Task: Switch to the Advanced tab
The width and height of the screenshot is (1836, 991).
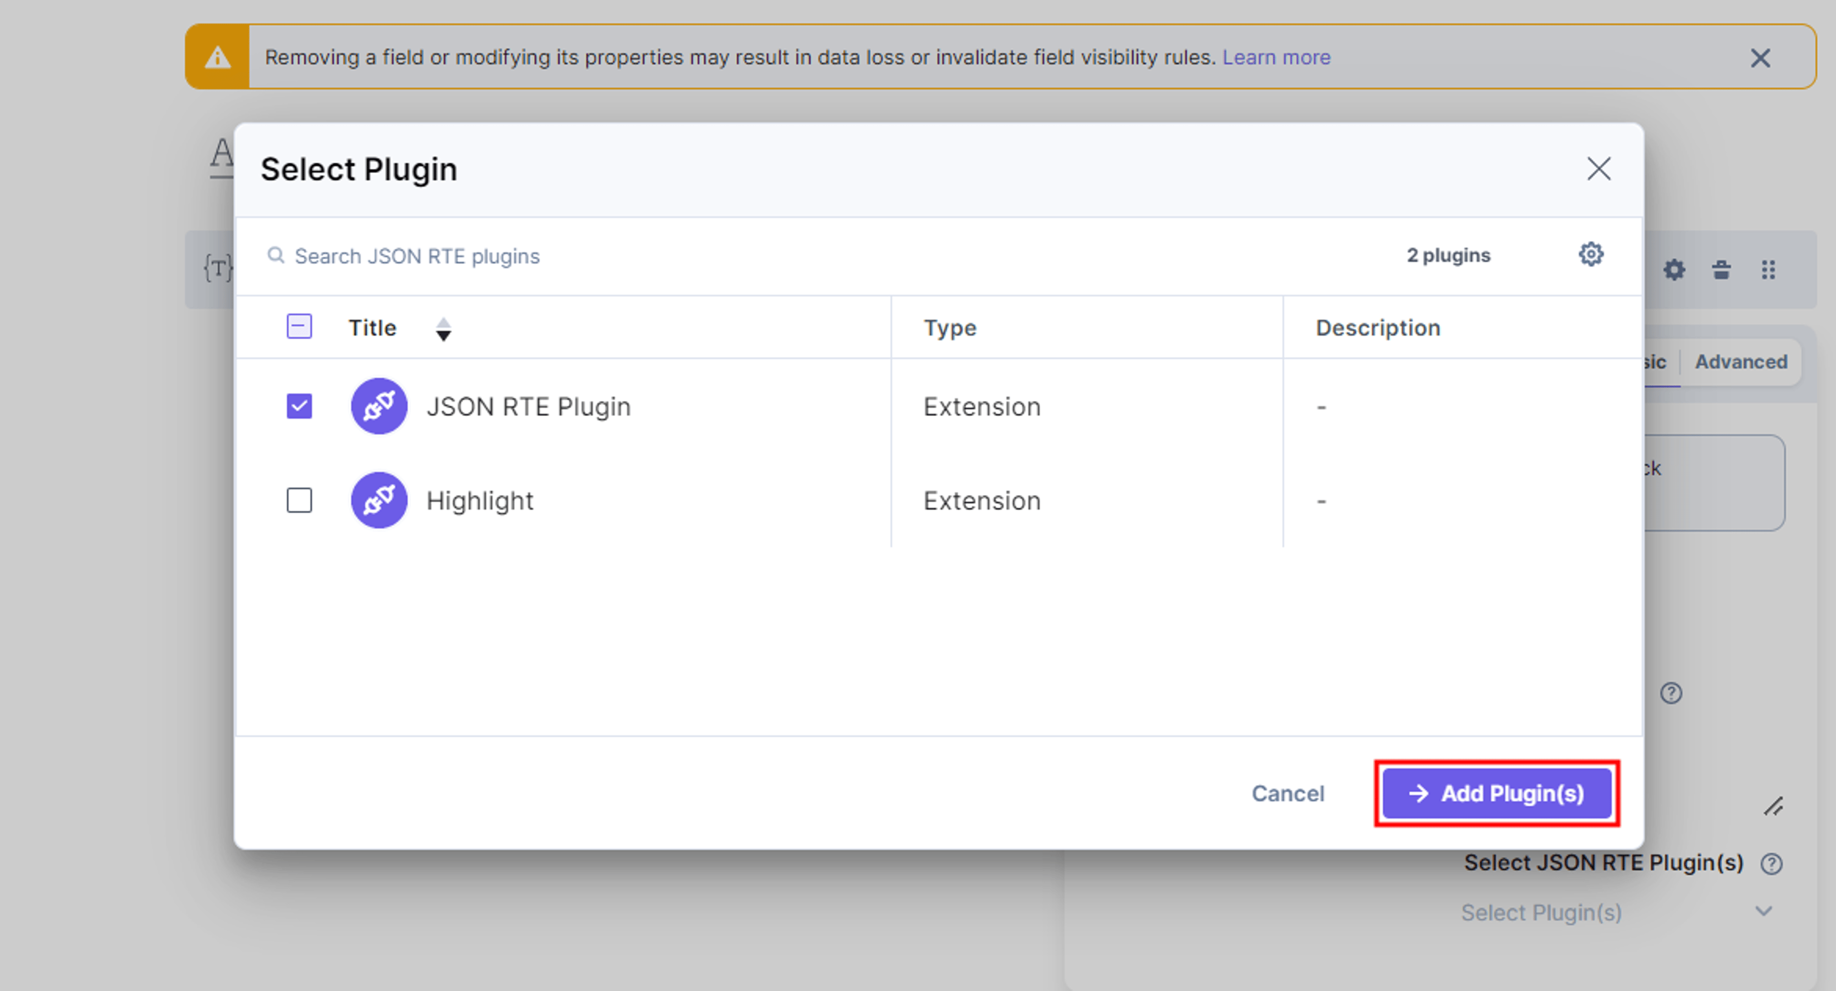Action: [x=1741, y=362]
